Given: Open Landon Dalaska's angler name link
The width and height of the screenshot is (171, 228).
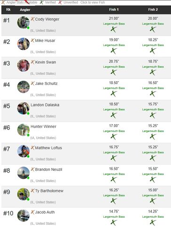Looking at the screenshot, I should (45, 105).
